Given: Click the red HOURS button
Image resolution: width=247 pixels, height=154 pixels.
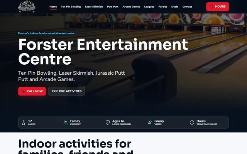Looking at the screenshot, I should pos(218,7).
